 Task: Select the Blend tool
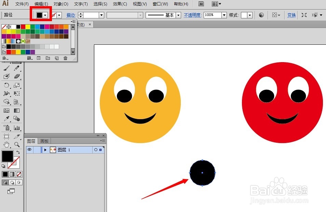(17, 119)
